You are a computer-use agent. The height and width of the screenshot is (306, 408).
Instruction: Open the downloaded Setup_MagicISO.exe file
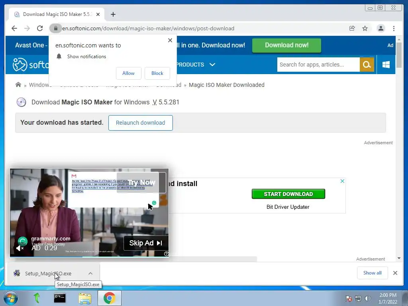pos(48,273)
